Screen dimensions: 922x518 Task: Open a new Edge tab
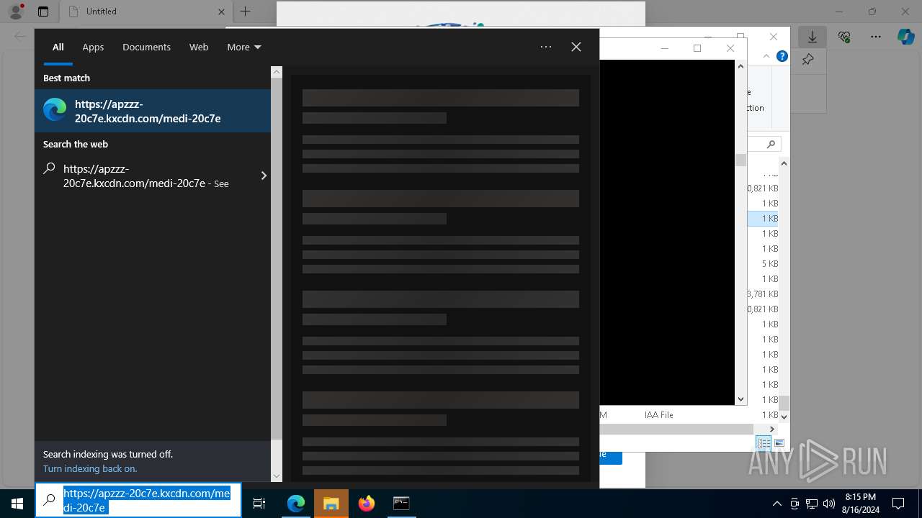245,12
